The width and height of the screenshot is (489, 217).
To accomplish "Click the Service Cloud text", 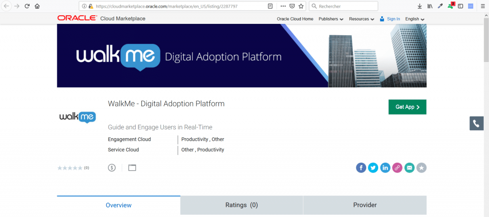I will click(123, 150).
